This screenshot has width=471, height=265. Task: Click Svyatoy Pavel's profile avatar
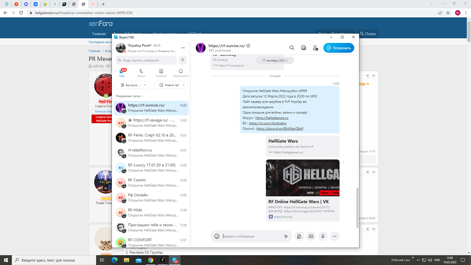[x=121, y=48]
